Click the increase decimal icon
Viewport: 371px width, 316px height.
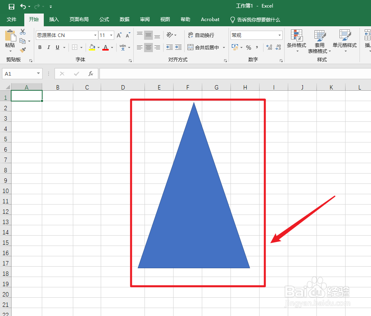tap(269, 47)
